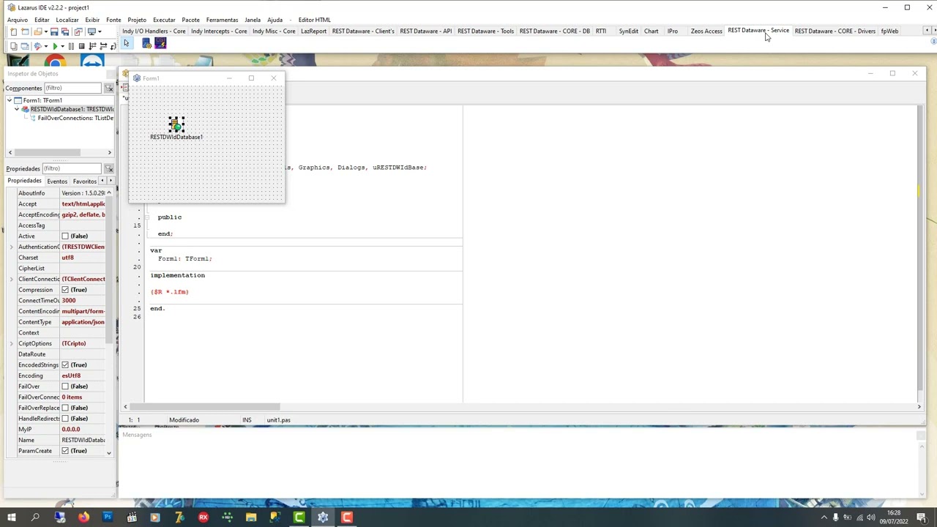Screen dimensions: 937x527
Task: Open the Run button dropdown arrow
Action: point(62,46)
